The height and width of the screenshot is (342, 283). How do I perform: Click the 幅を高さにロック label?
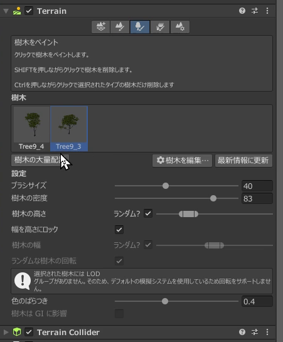point(35,230)
